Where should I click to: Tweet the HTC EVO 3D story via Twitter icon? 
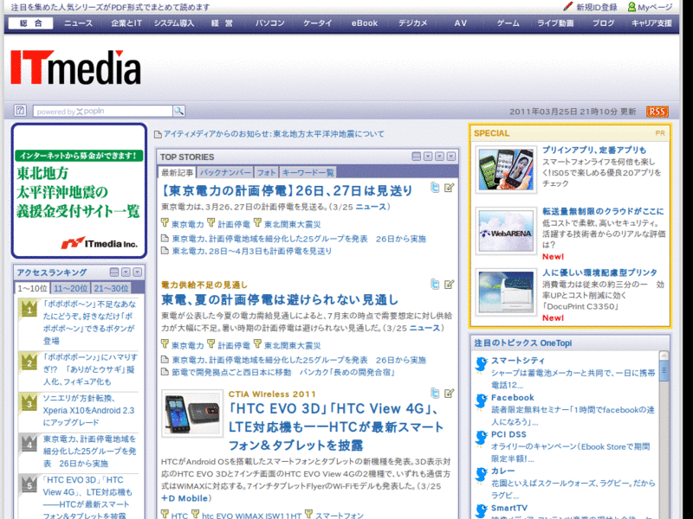(435, 394)
